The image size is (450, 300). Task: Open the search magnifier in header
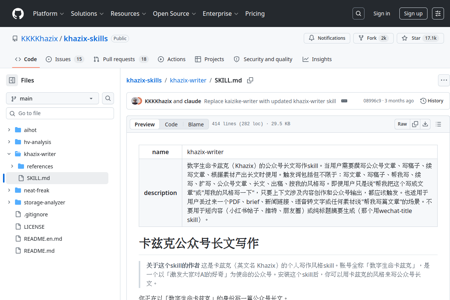(358, 13)
